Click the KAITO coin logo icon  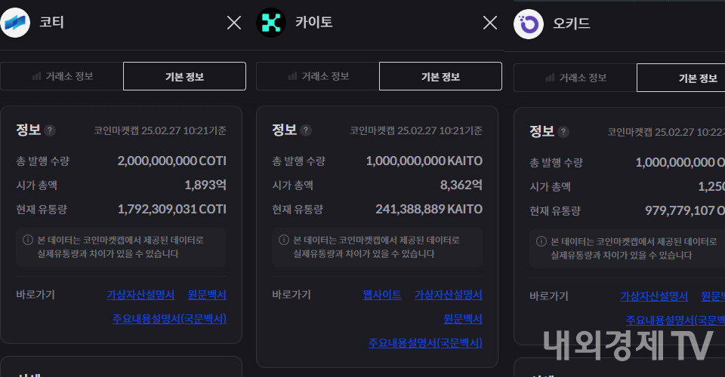coord(271,23)
